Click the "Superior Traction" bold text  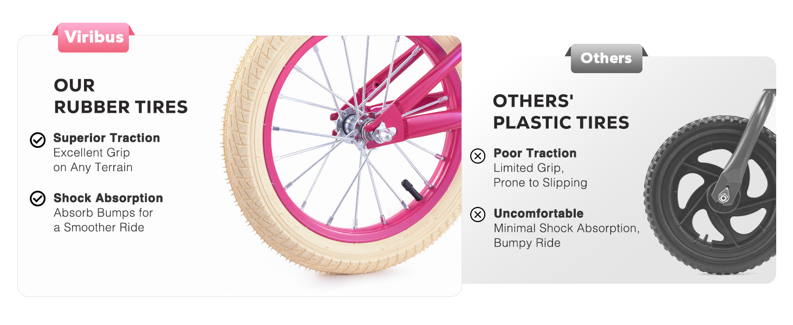[x=107, y=138]
